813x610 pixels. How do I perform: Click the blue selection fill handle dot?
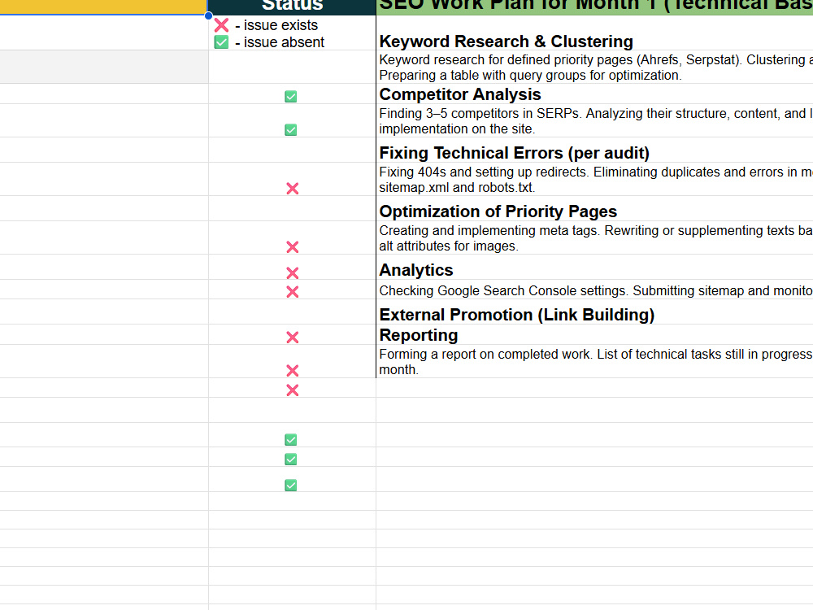208,15
